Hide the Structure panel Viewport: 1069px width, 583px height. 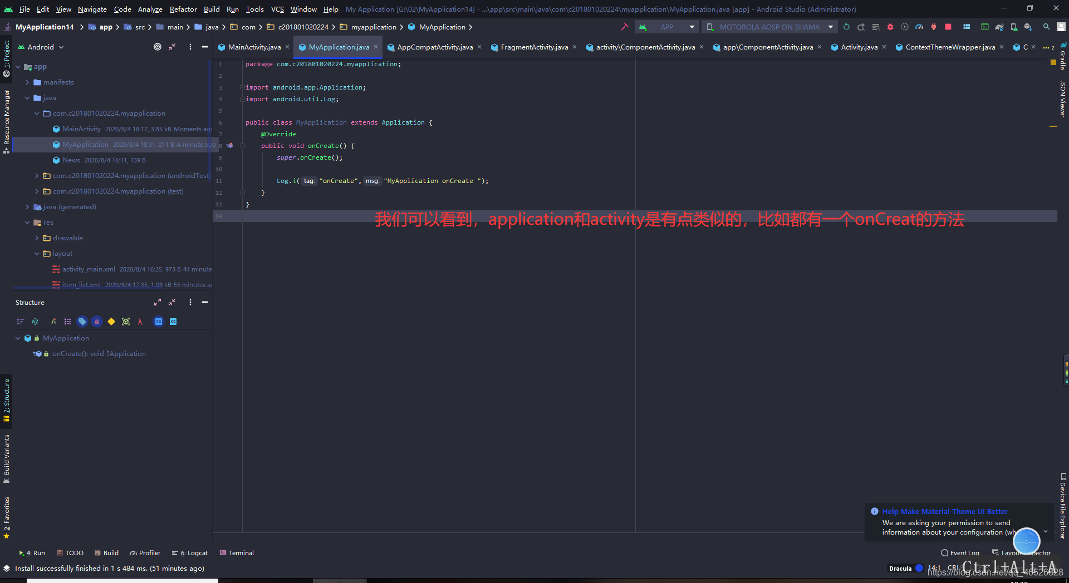[204, 302]
